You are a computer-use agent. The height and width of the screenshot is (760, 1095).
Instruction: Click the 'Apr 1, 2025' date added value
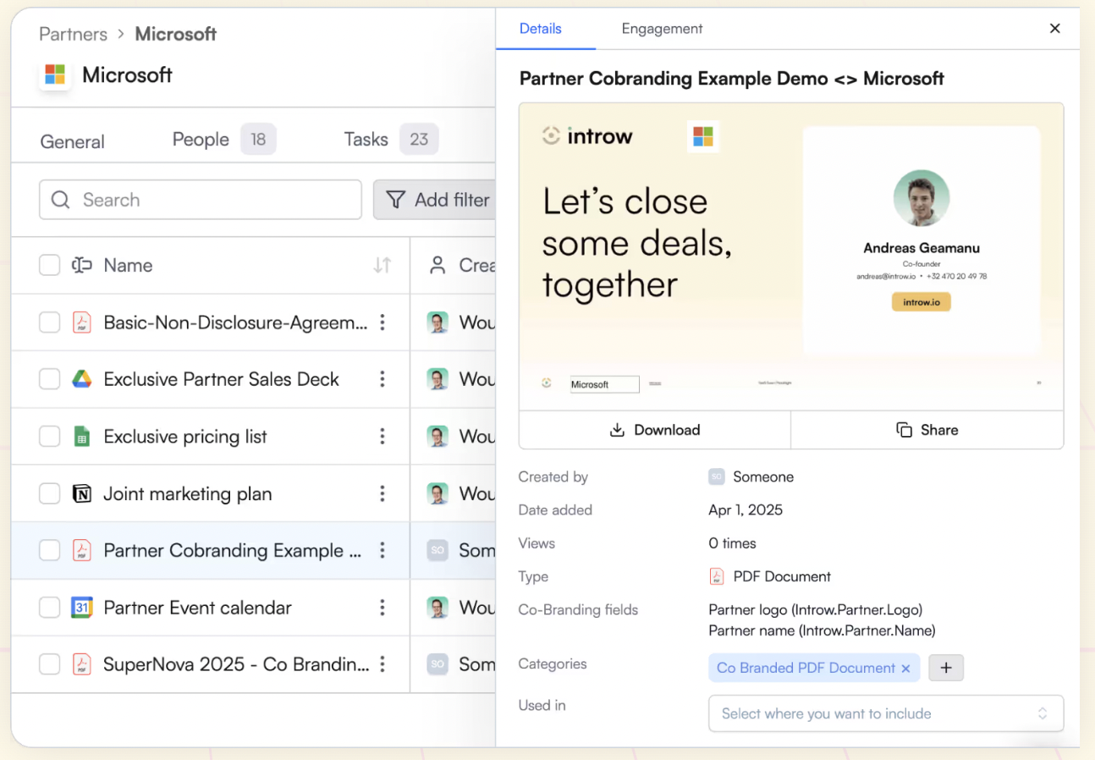click(746, 510)
